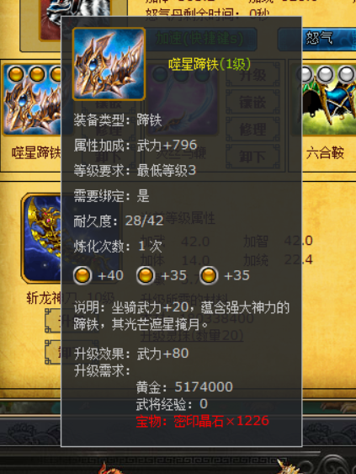Click the 噬星蹄铁 equipment slot icon
This screenshot has height=474, width=356.
tap(32, 101)
